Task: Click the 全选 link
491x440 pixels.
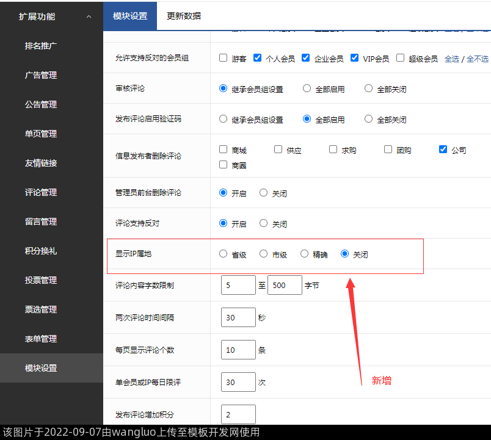Action: click(x=451, y=59)
